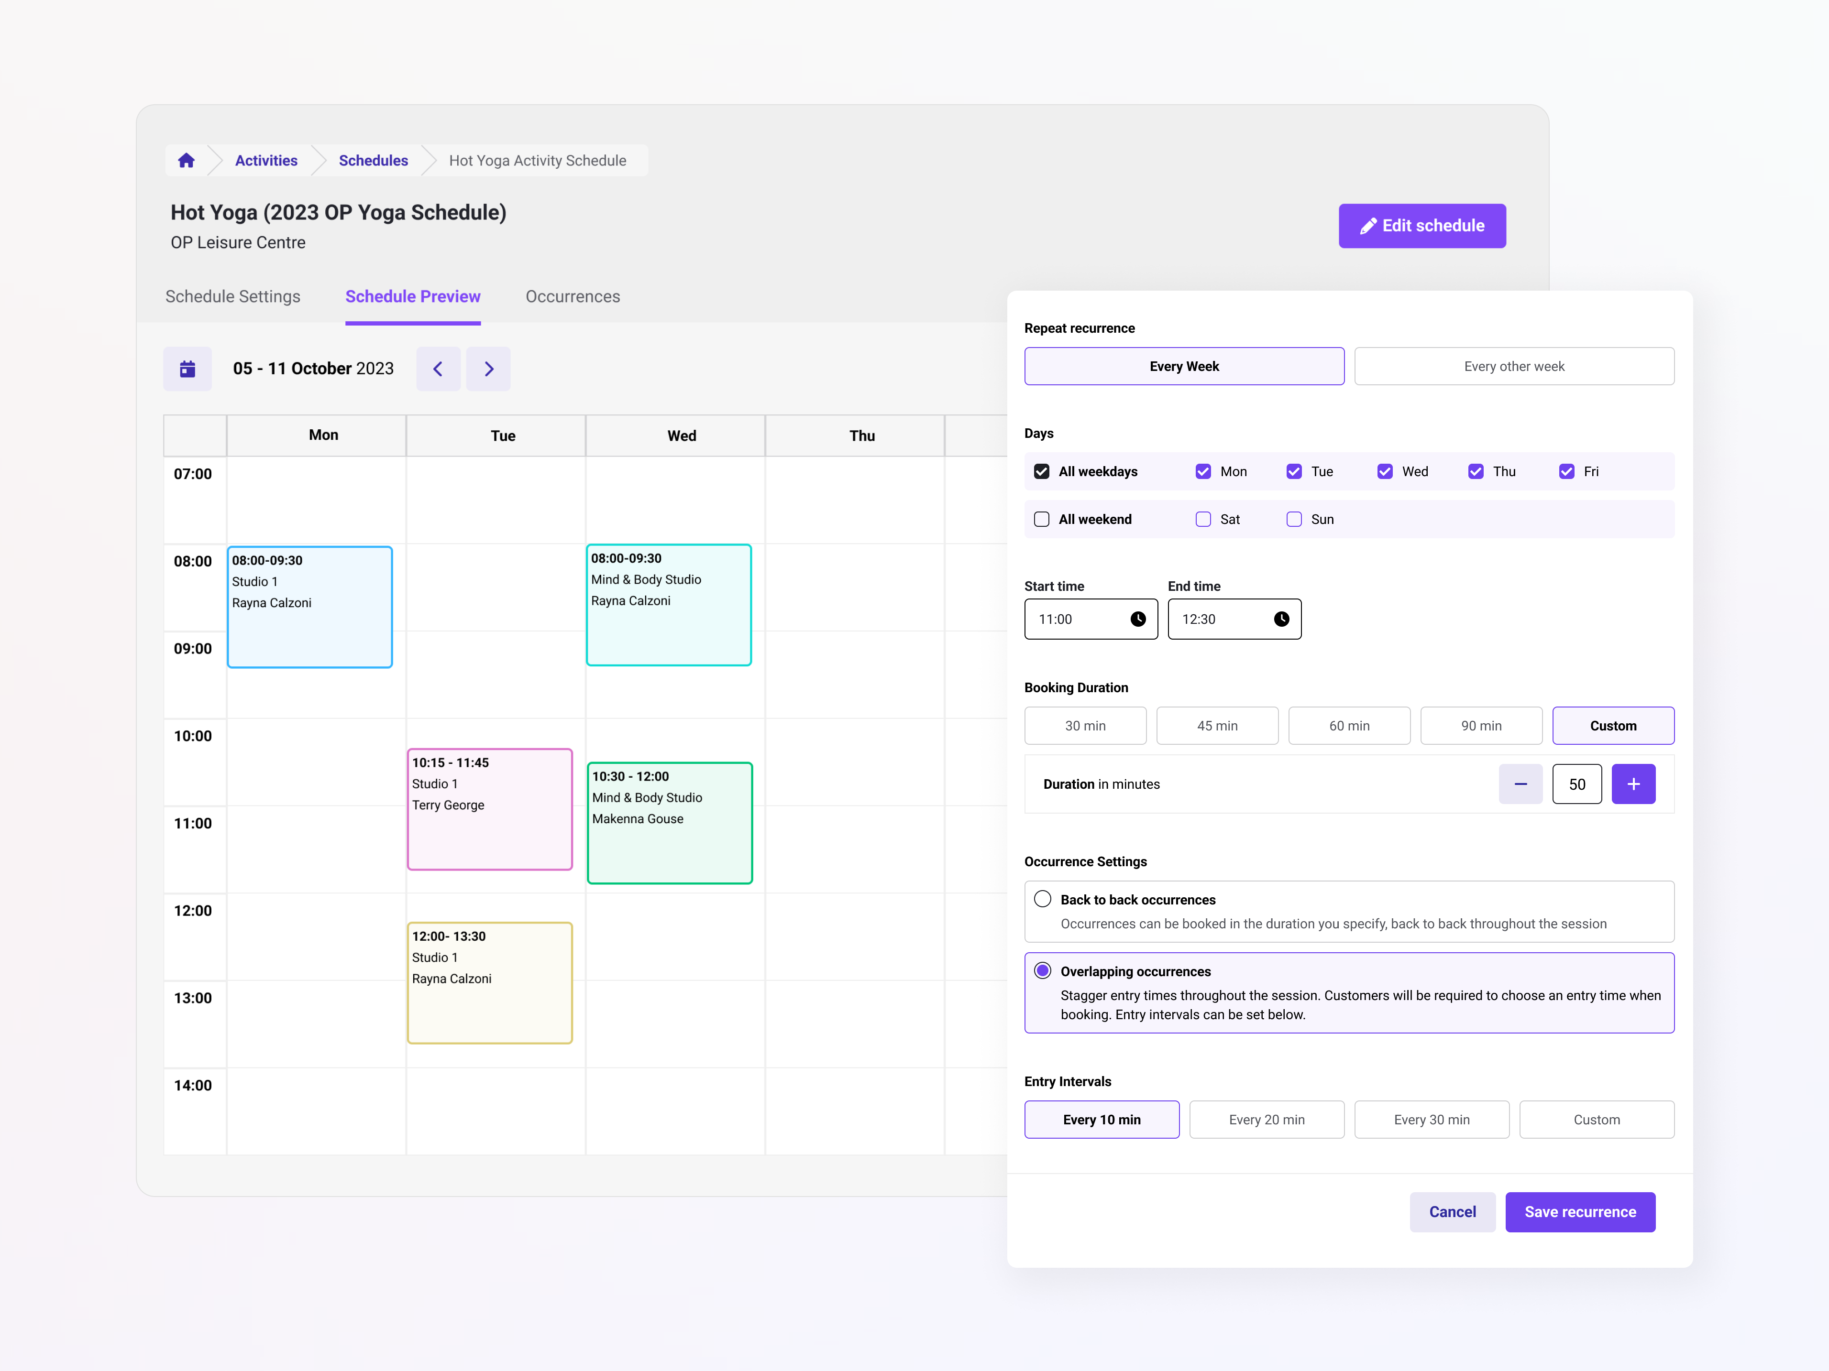Viewport: 1829px width, 1371px height.
Task: Select 30 min booking duration
Action: pyautogui.click(x=1085, y=726)
